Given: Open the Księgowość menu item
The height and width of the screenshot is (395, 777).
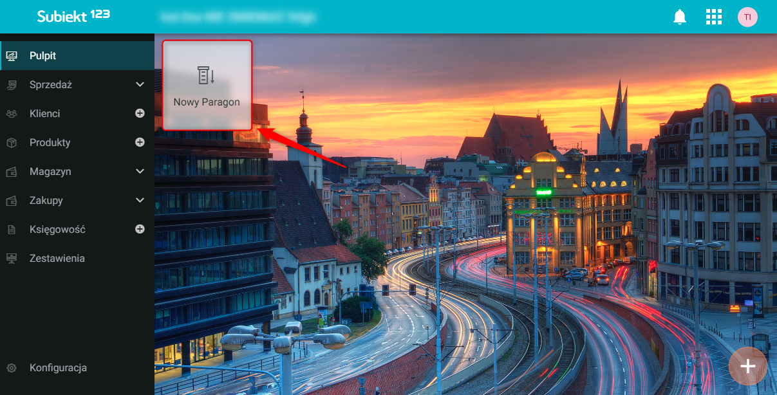Looking at the screenshot, I should point(77,230).
